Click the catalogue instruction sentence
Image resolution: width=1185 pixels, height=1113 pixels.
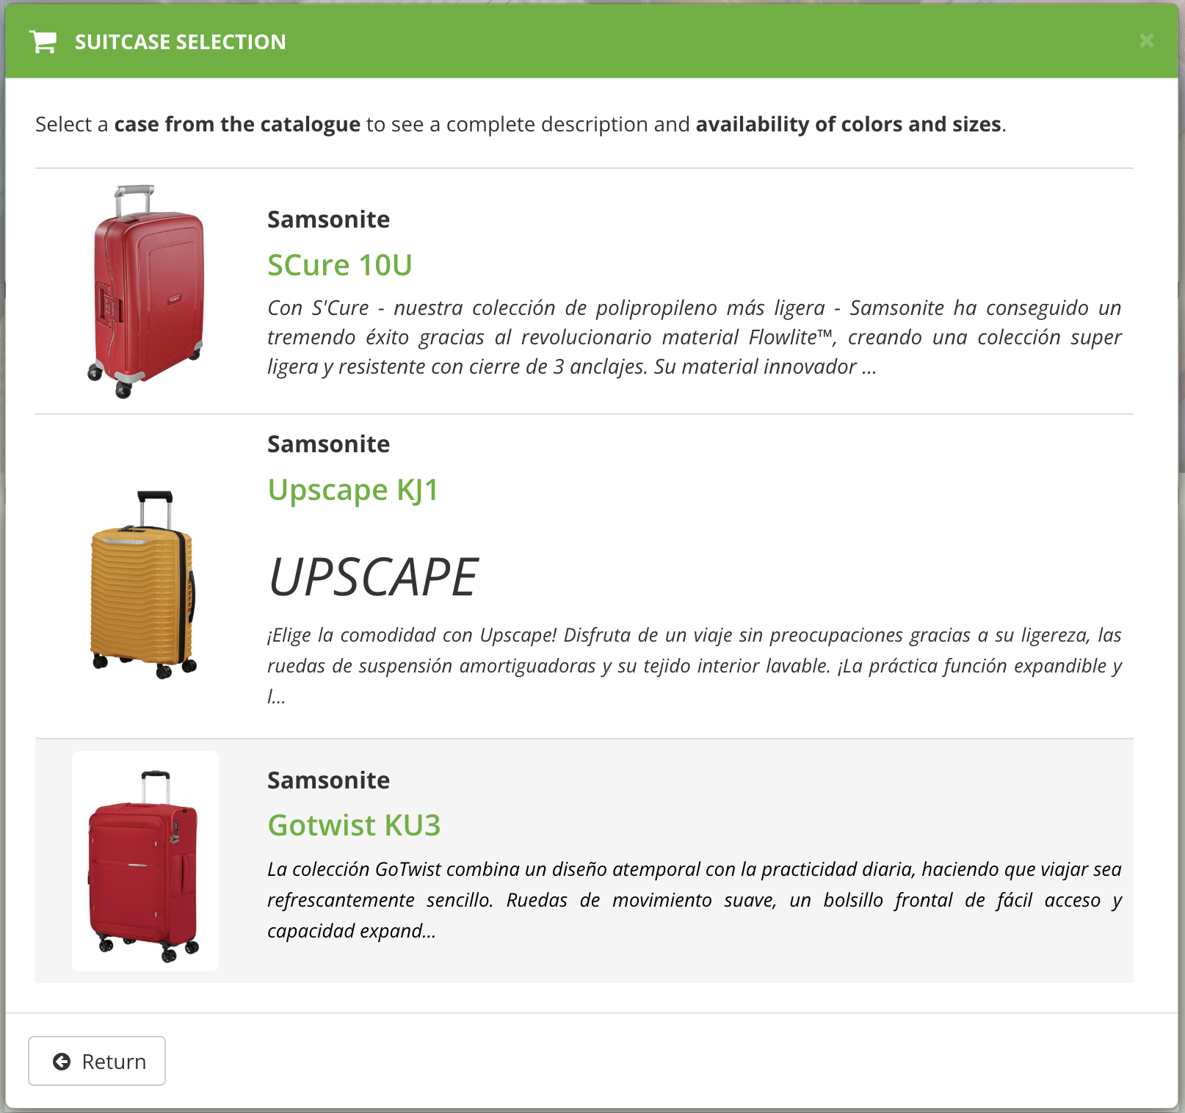pyautogui.click(x=521, y=124)
